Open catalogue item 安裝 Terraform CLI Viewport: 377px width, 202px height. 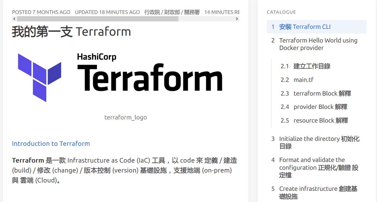[x=317, y=27]
